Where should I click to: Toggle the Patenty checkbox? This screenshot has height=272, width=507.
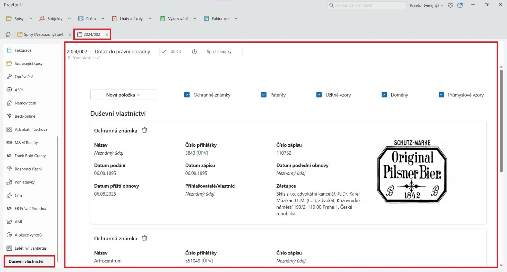click(264, 95)
